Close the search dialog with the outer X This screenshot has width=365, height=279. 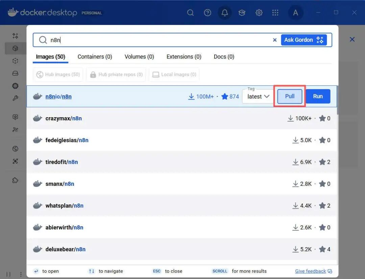[x=352, y=39]
